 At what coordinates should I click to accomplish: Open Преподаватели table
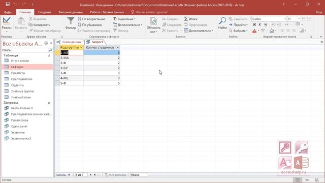tap(27, 79)
